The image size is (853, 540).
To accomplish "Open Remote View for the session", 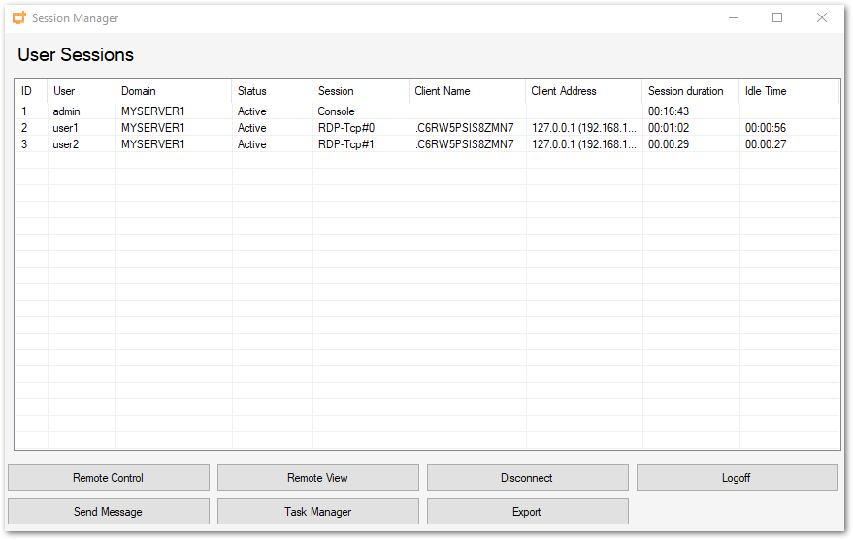I will click(317, 478).
